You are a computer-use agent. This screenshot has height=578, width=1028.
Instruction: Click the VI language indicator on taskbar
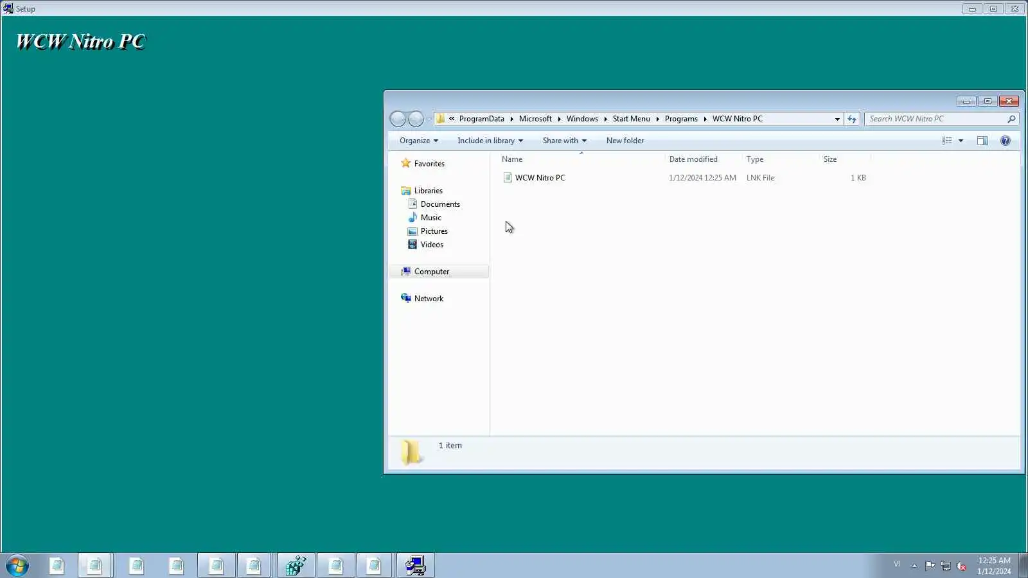(897, 565)
